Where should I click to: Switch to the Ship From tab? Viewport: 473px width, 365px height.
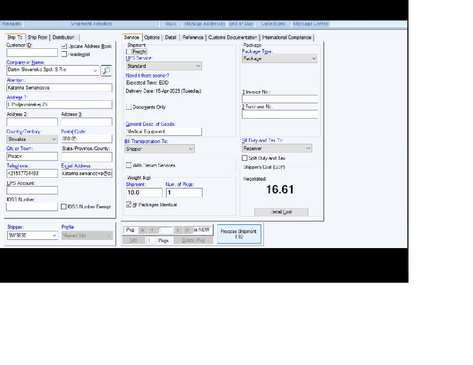coord(38,38)
